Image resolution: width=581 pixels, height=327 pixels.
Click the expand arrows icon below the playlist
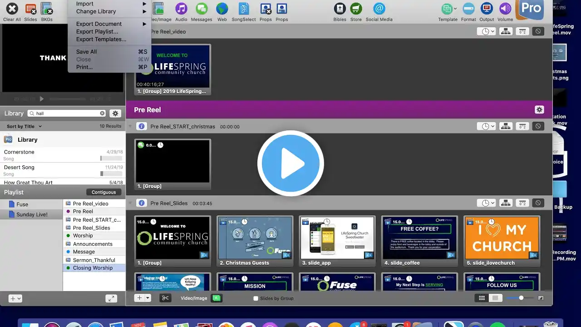(x=111, y=298)
